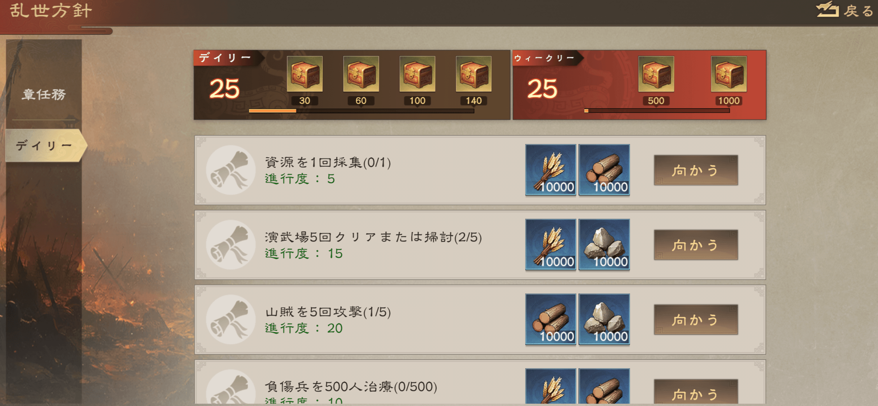Open the weekly 1000-point treasure chest
The image size is (878, 406).
(x=729, y=74)
